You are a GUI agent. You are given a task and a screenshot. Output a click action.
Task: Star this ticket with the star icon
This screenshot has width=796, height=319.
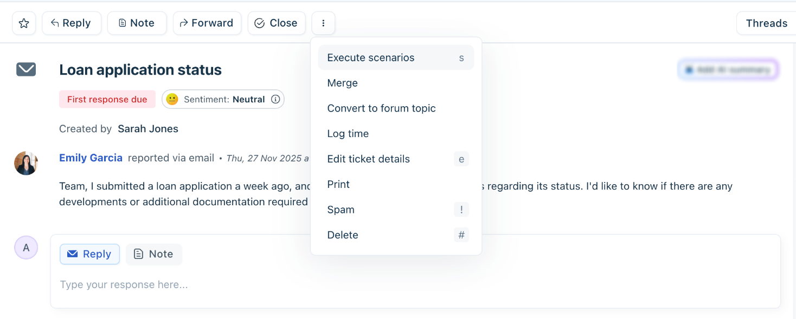pyautogui.click(x=24, y=23)
